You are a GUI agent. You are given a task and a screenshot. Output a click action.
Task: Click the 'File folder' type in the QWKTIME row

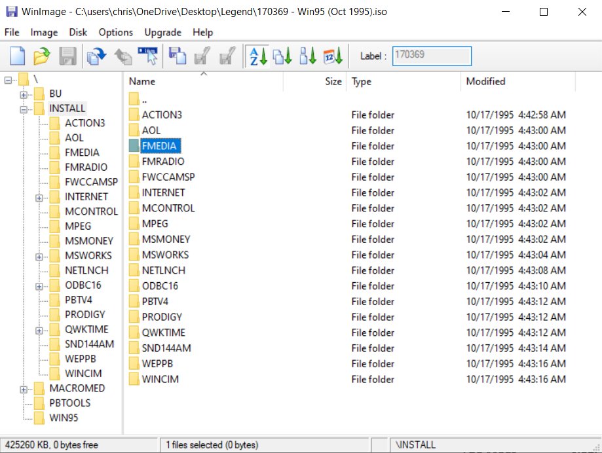point(373,333)
